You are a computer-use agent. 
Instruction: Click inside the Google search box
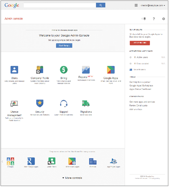click(60, 5)
